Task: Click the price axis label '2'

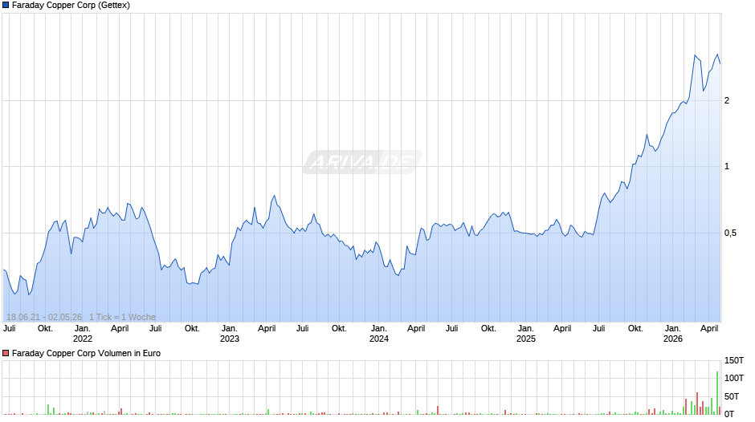Action: point(727,100)
